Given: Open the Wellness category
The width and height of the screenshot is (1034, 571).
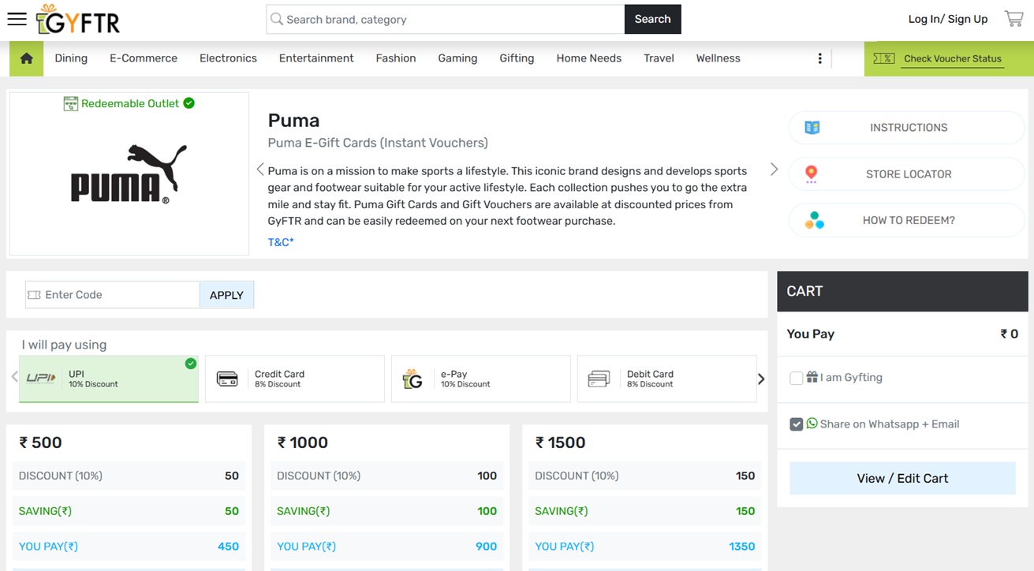Looking at the screenshot, I should (719, 58).
